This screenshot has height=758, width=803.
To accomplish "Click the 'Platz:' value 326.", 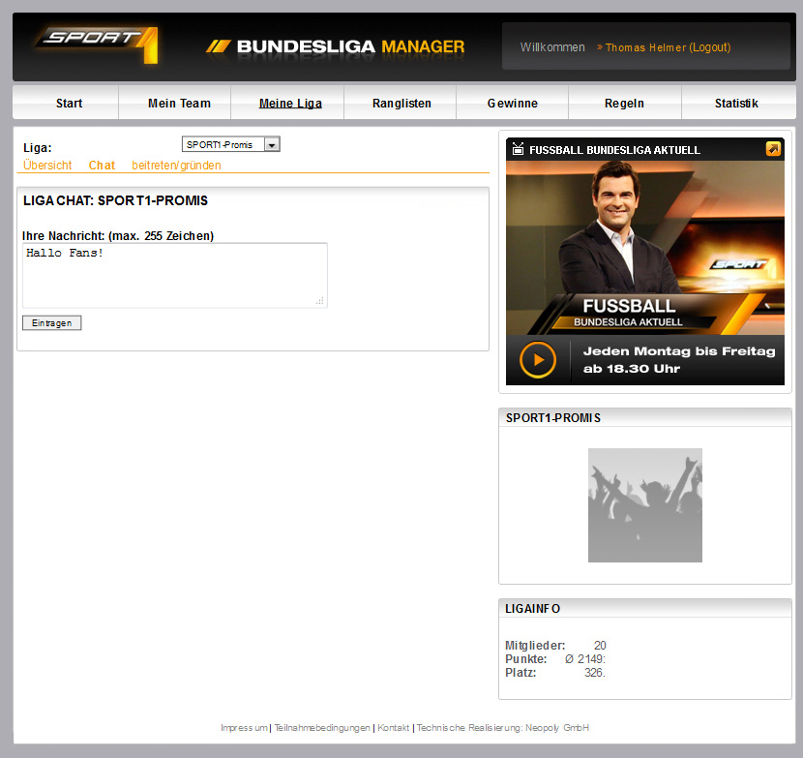I will click(595, 673).
